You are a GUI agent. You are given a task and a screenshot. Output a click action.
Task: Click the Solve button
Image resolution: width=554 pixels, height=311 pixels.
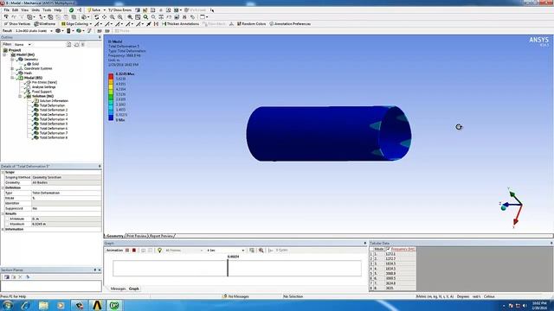pos(93,10)
